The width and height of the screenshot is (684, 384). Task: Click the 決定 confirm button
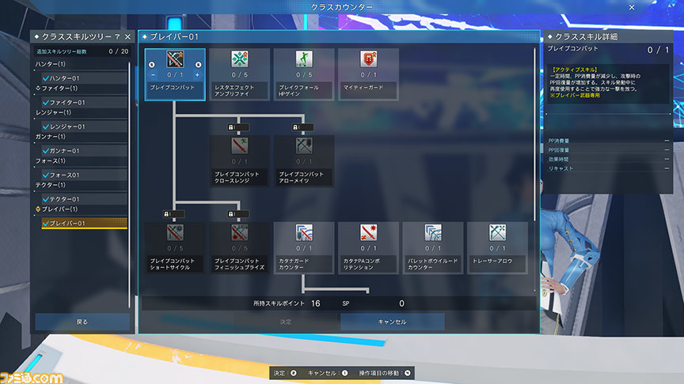[286, 322]
